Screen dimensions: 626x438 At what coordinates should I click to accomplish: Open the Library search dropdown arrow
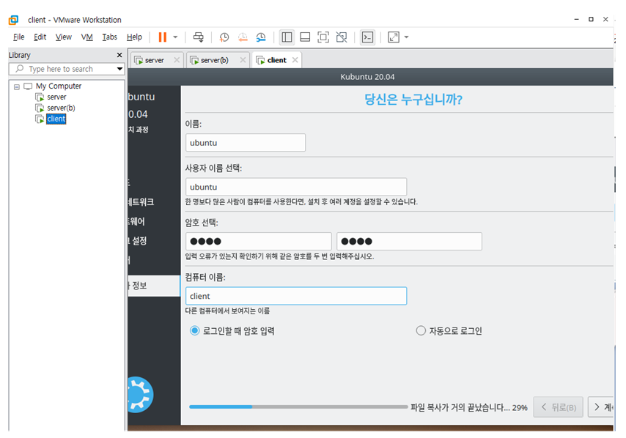(x=119, y=69)
